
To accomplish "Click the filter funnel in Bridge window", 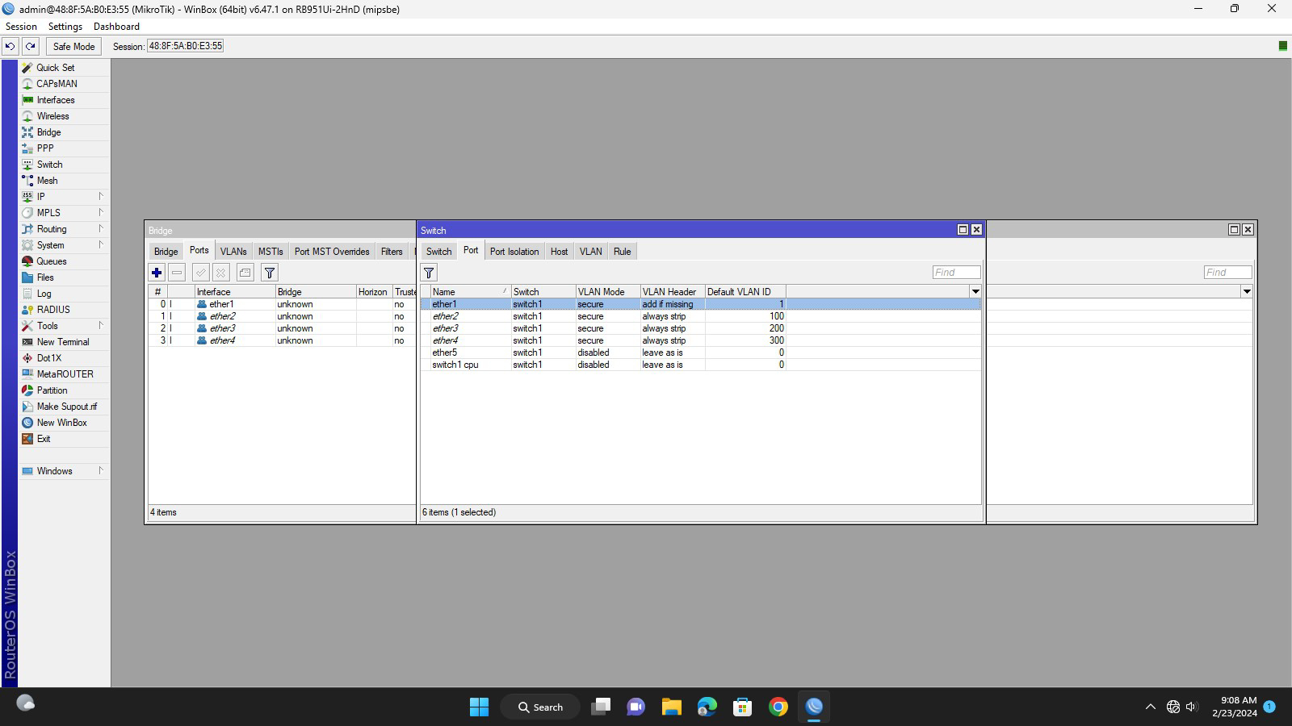I will point(270,273).
